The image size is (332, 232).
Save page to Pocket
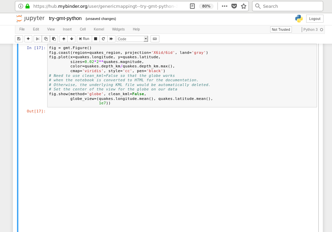(x=234, y=6)
